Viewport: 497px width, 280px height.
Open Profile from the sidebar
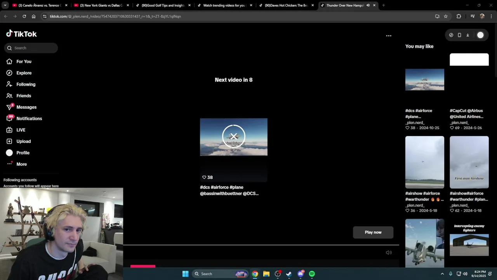[23, 153]
